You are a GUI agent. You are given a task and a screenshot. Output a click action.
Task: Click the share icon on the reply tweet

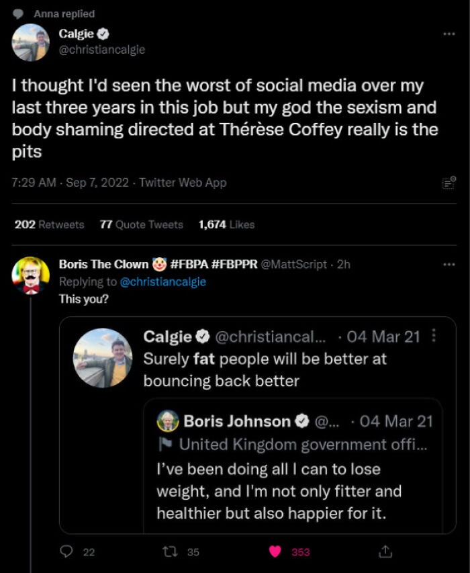click(x=386, y=552)
